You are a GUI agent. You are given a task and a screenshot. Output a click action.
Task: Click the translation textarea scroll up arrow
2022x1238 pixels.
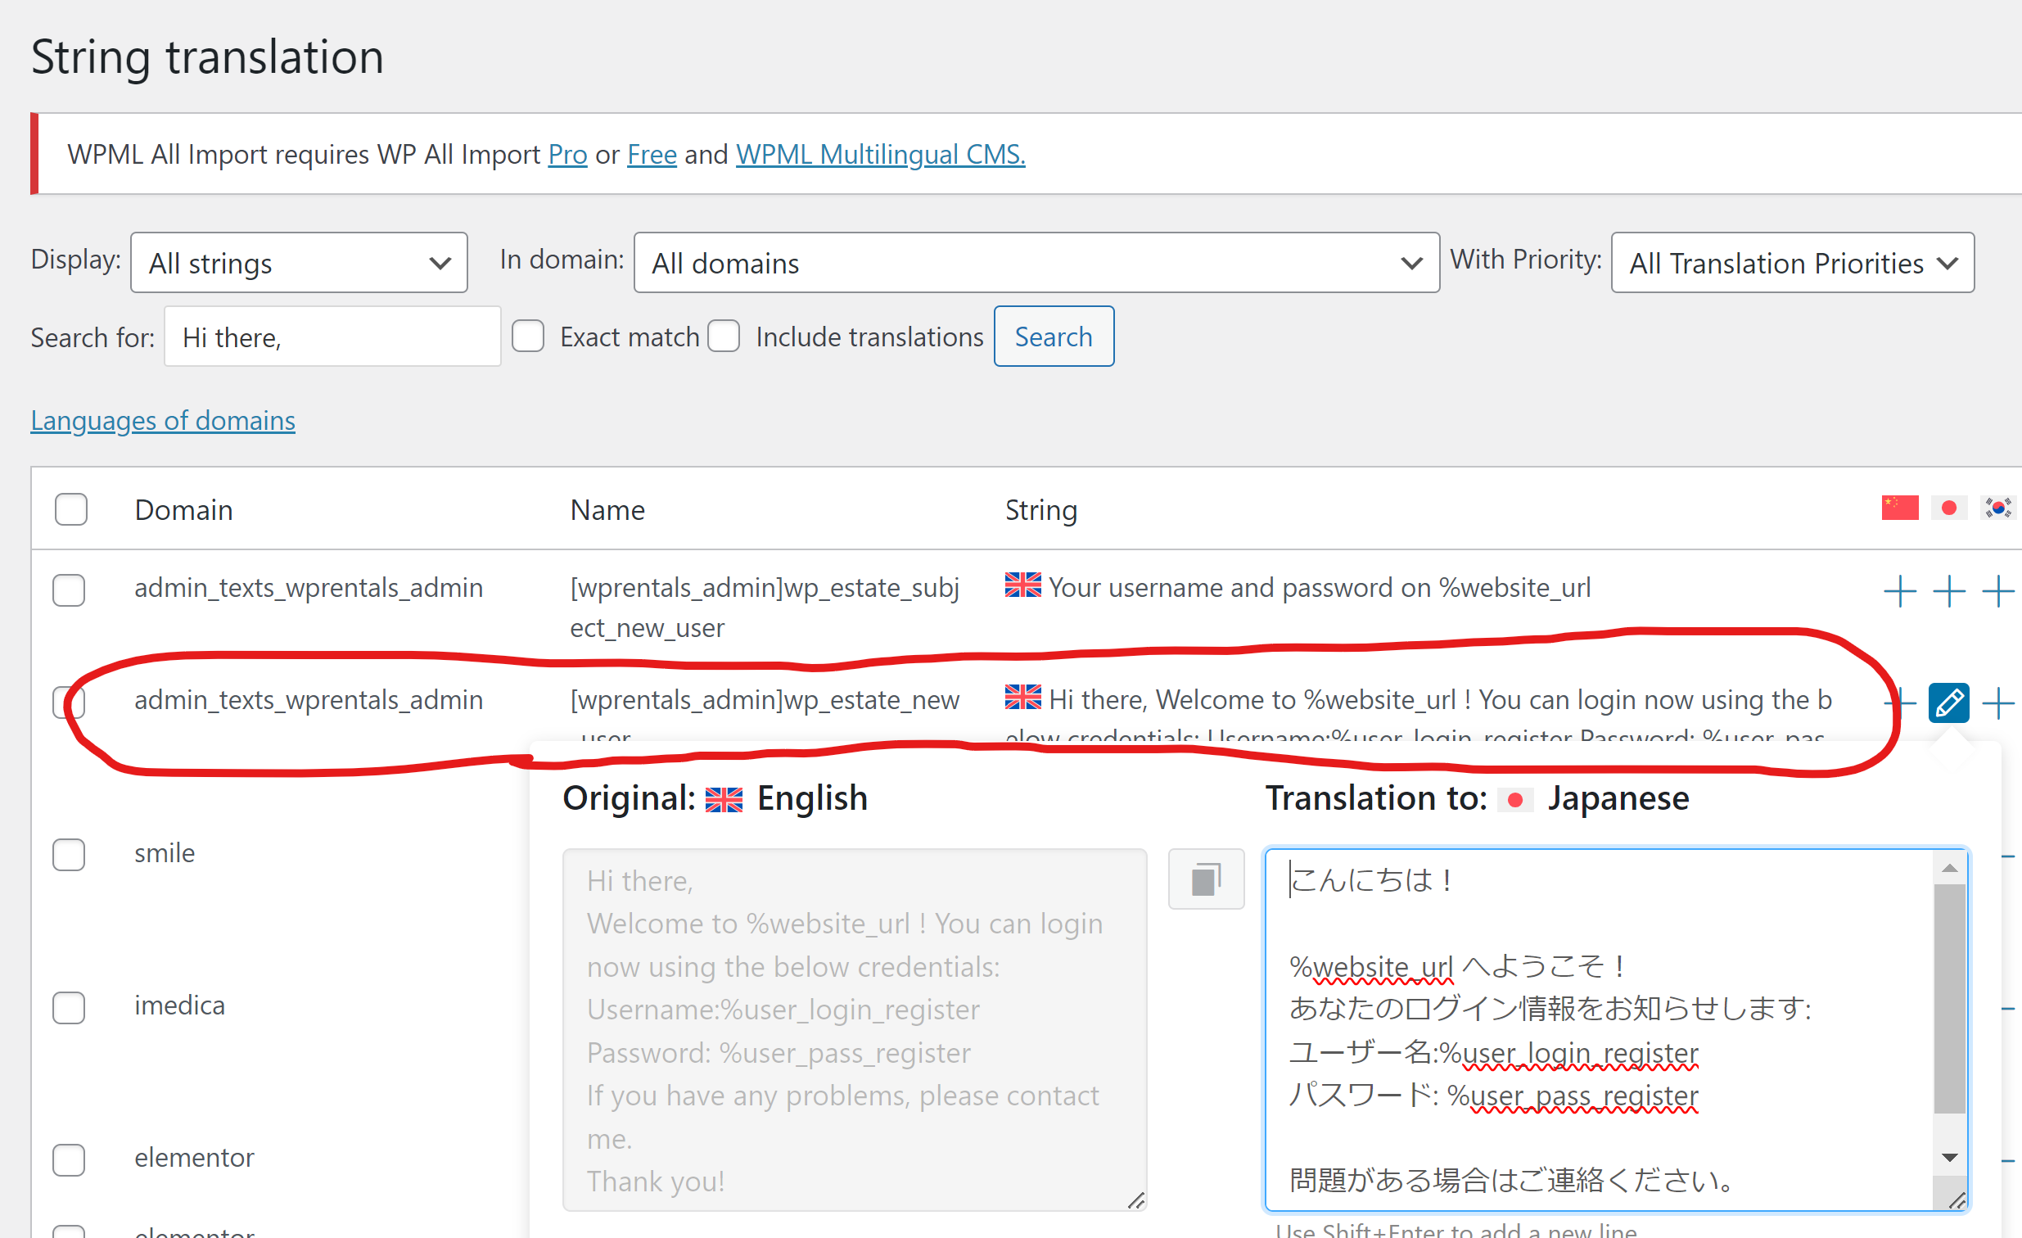[1951, 868]
